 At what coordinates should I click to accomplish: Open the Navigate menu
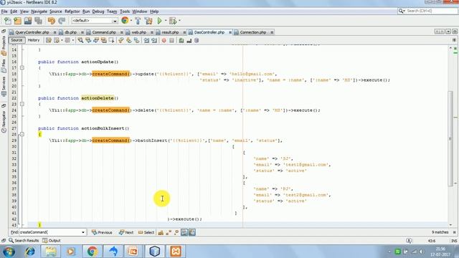point(39,11)
